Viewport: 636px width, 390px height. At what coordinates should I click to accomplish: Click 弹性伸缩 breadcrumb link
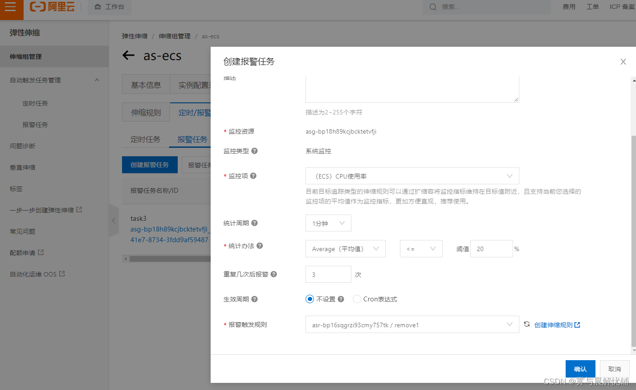point(135,36)
